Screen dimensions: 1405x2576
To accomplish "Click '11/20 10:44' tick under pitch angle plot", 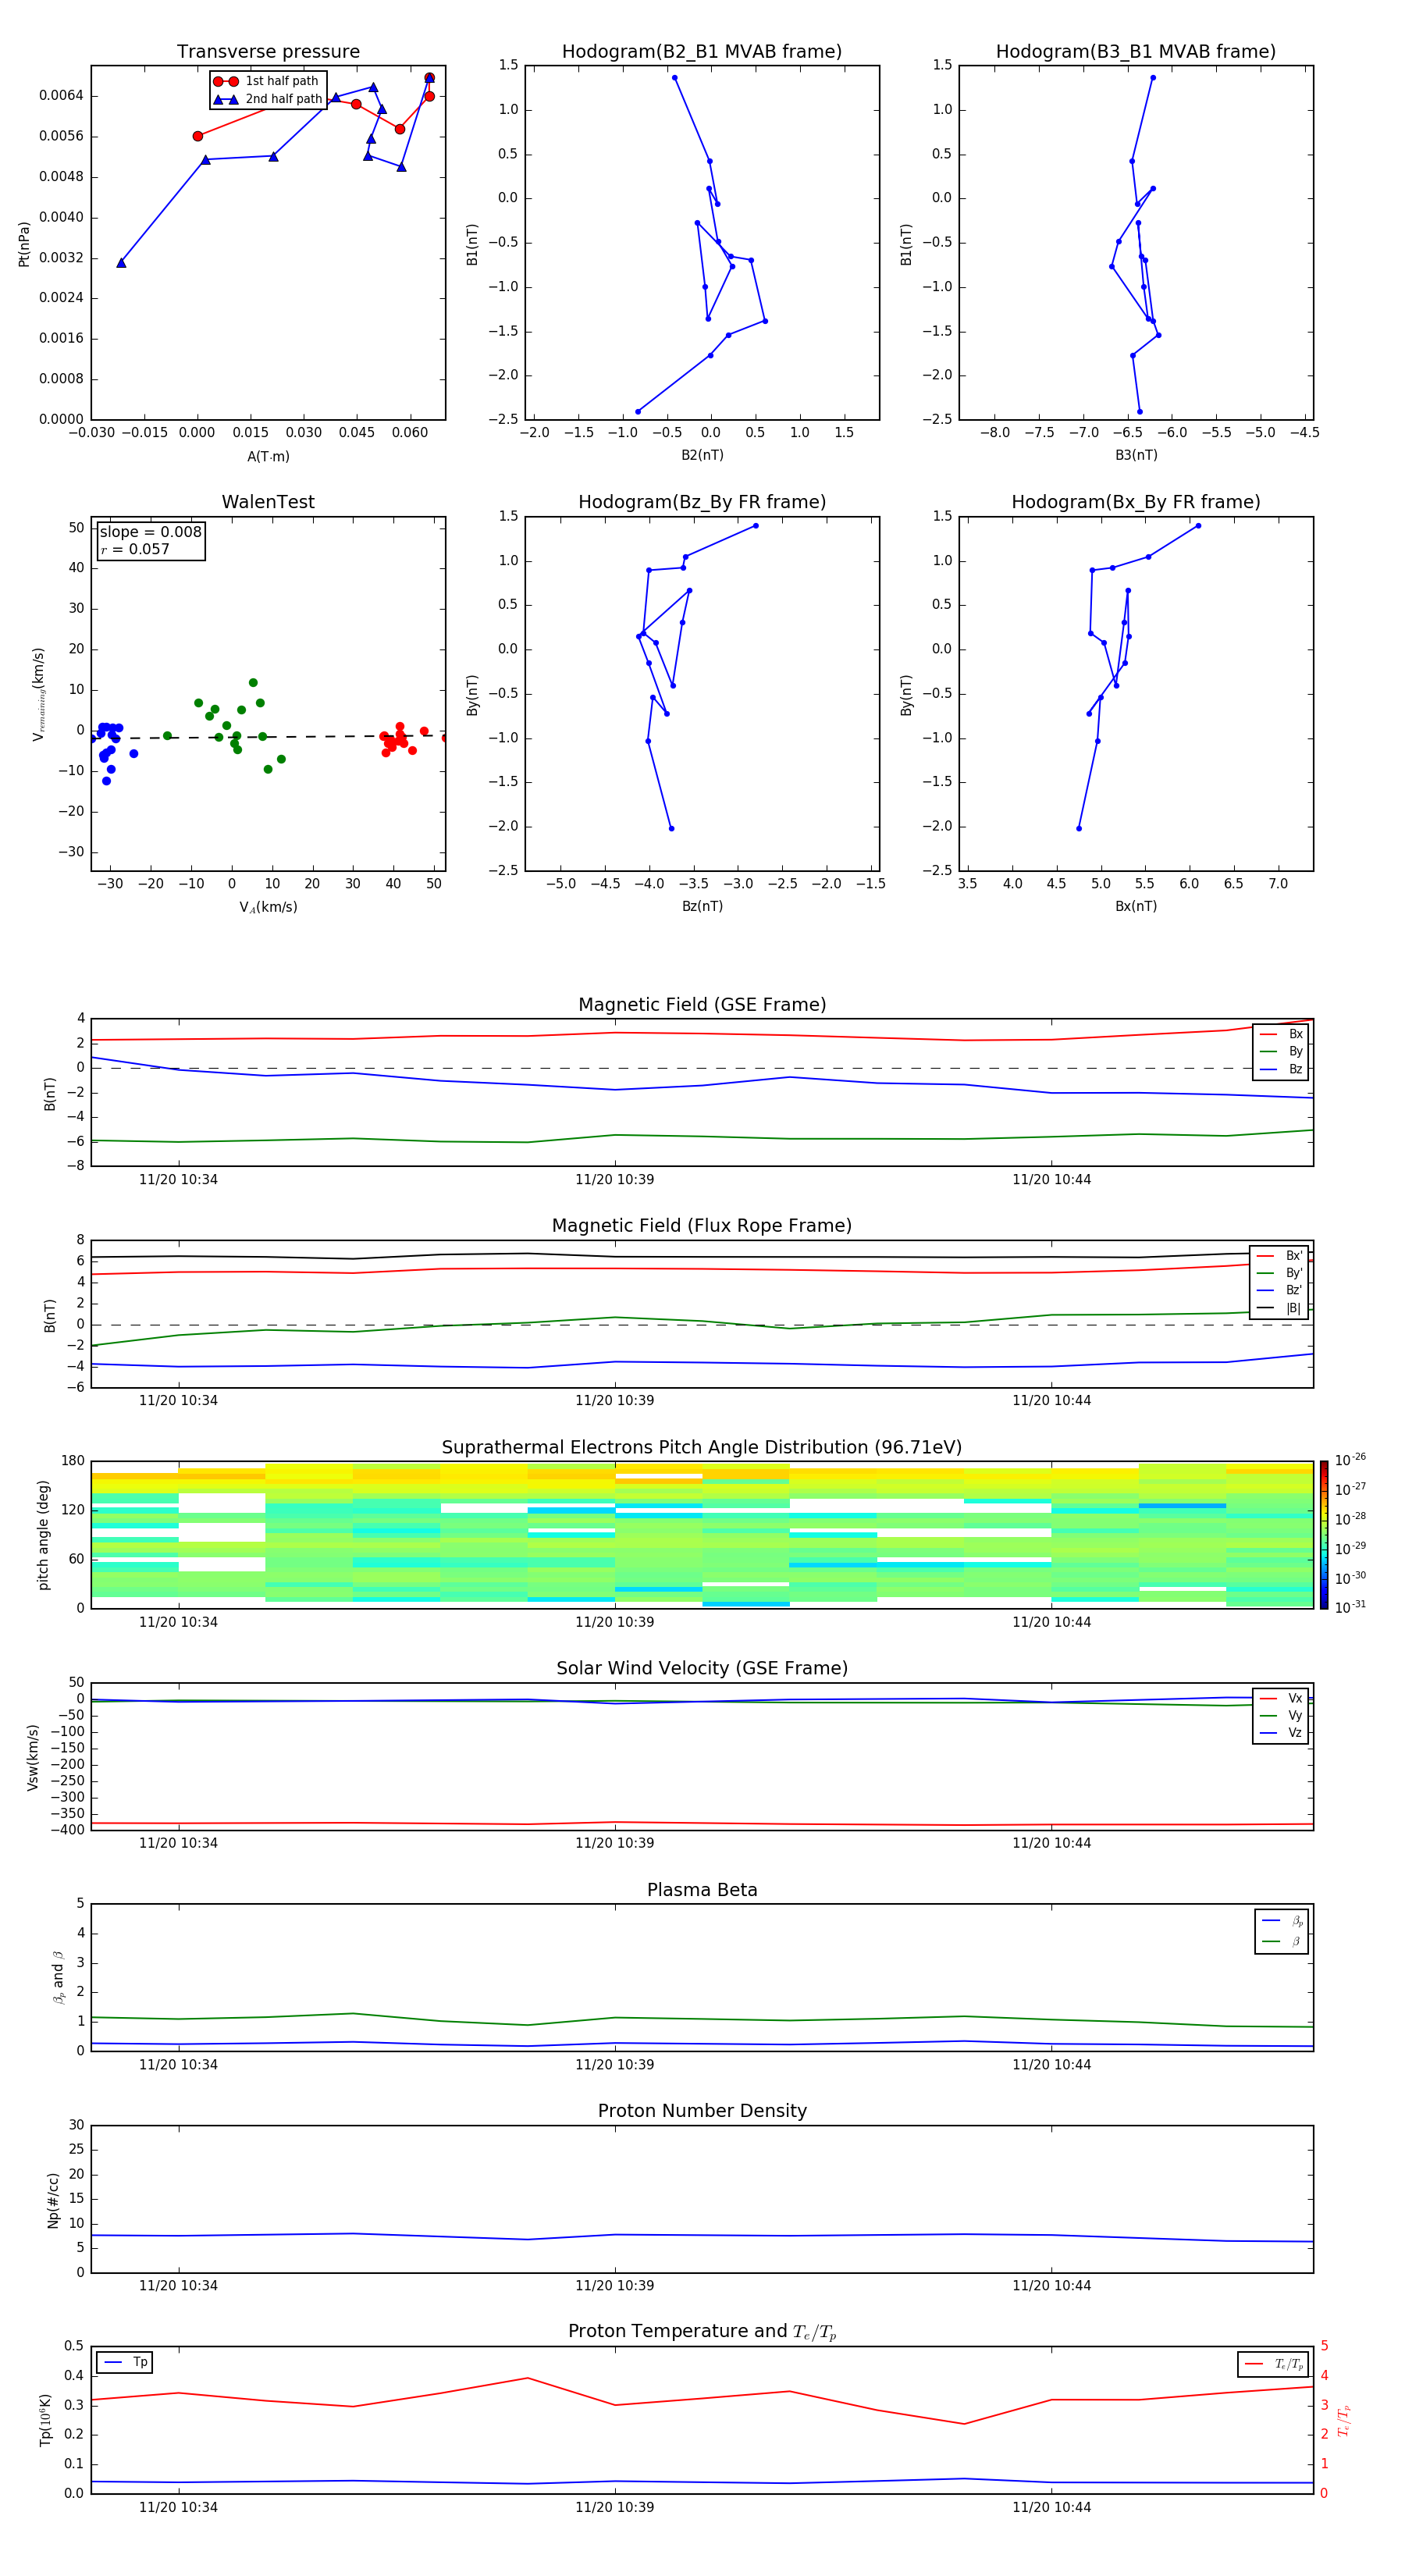I will tap(1051, 1622).
